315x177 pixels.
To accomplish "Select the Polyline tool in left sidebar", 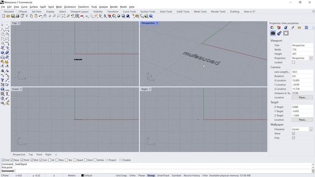I will click(x=2, y=29).
